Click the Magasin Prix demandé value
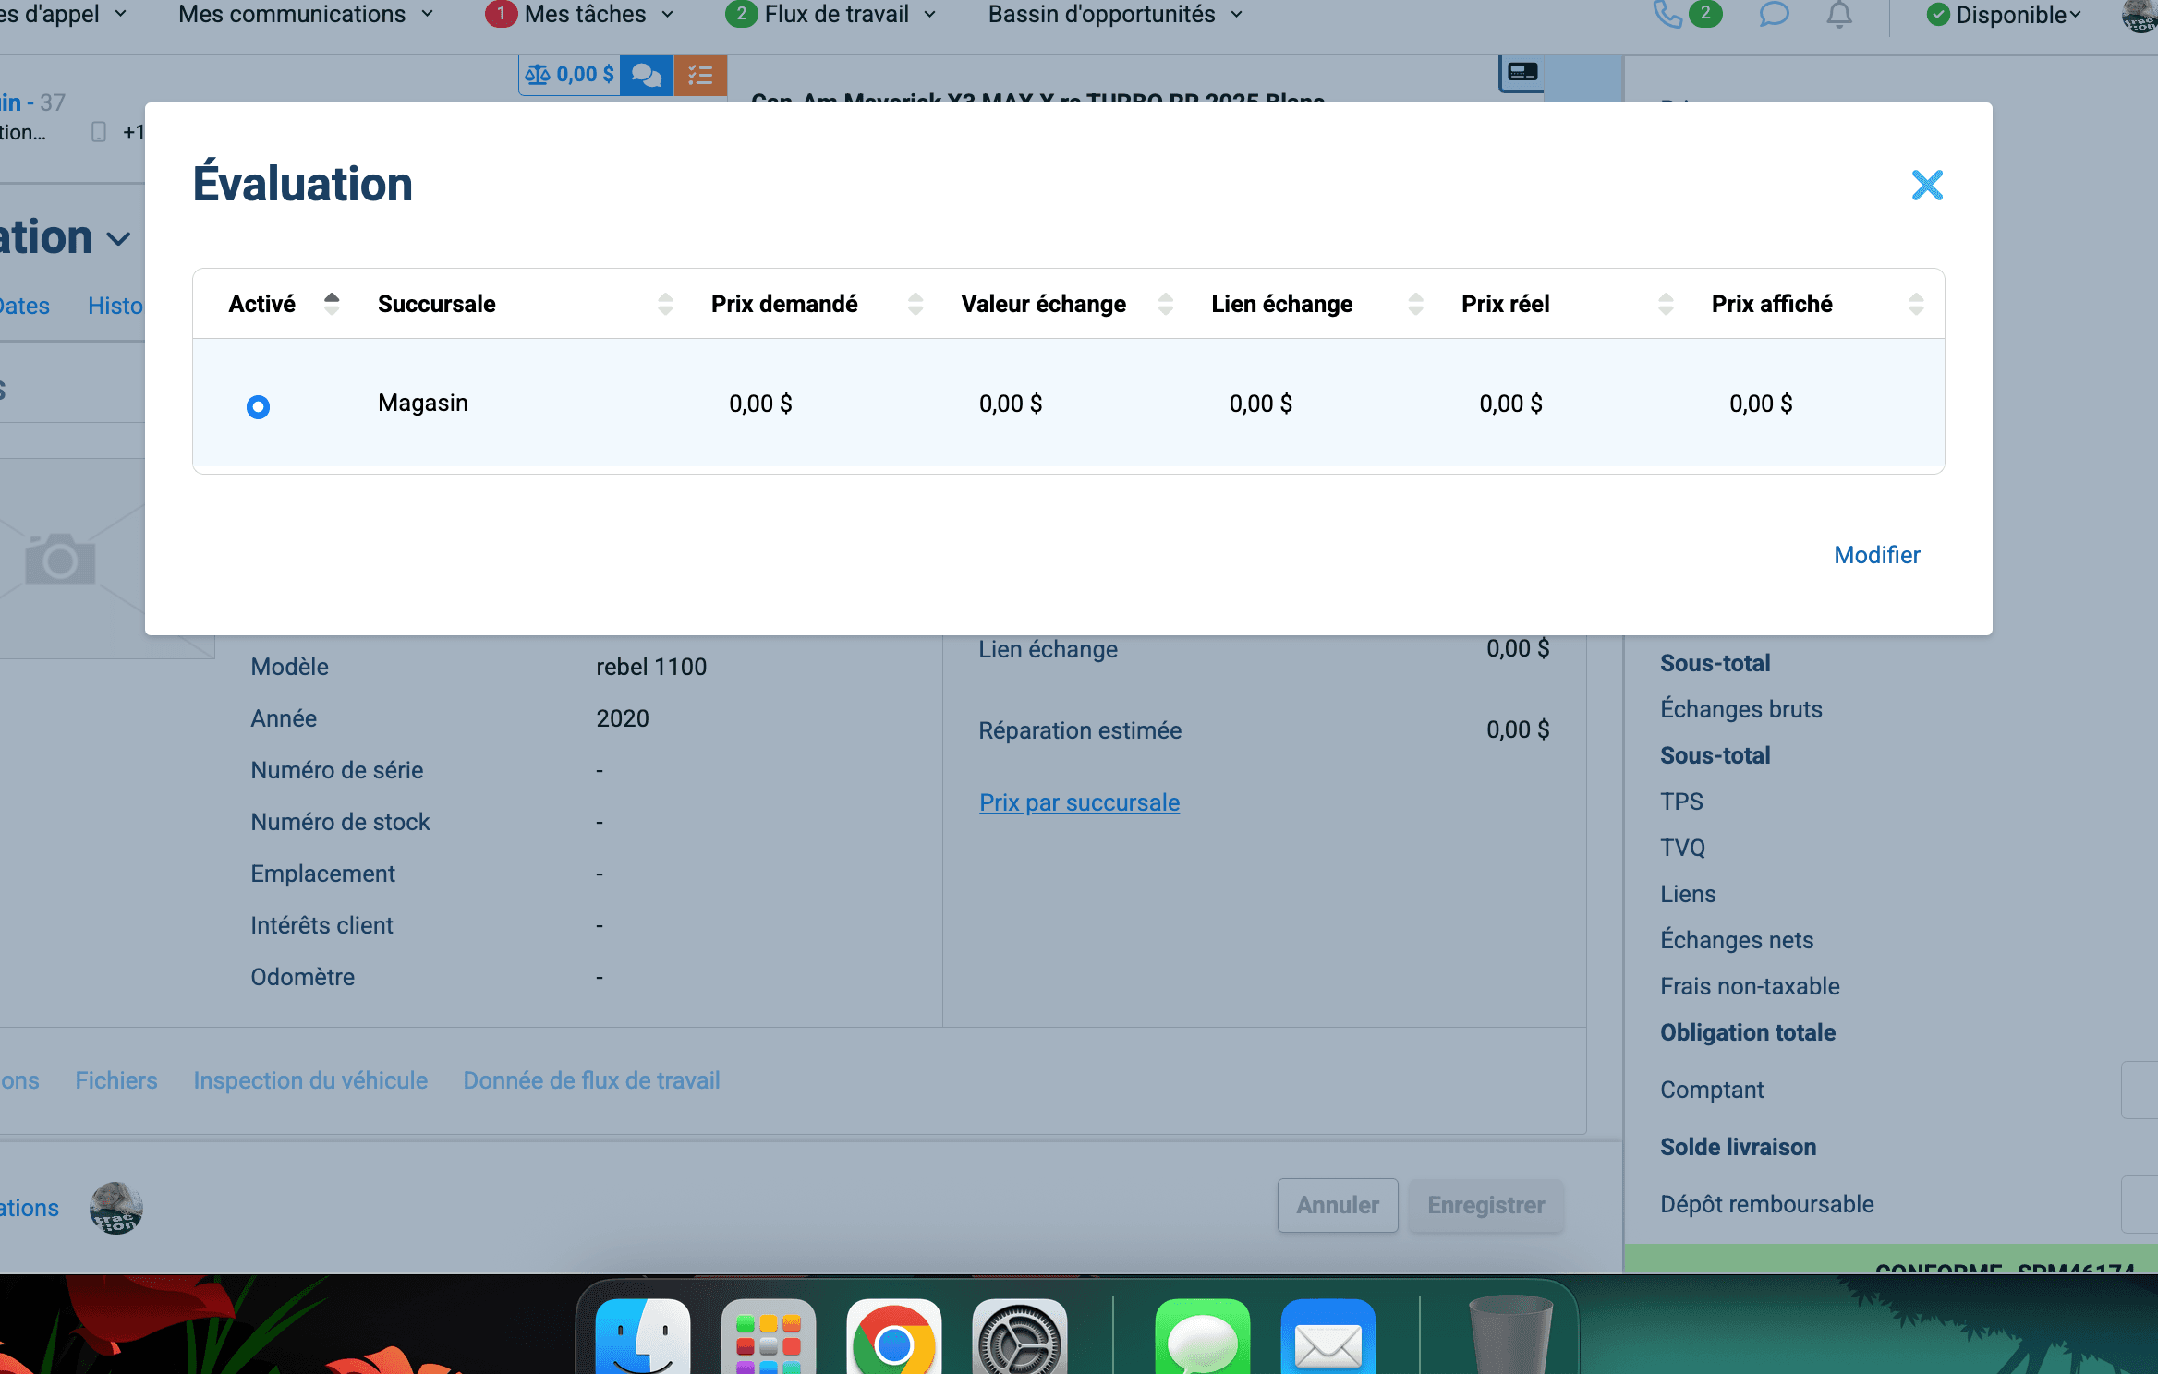 760,404
